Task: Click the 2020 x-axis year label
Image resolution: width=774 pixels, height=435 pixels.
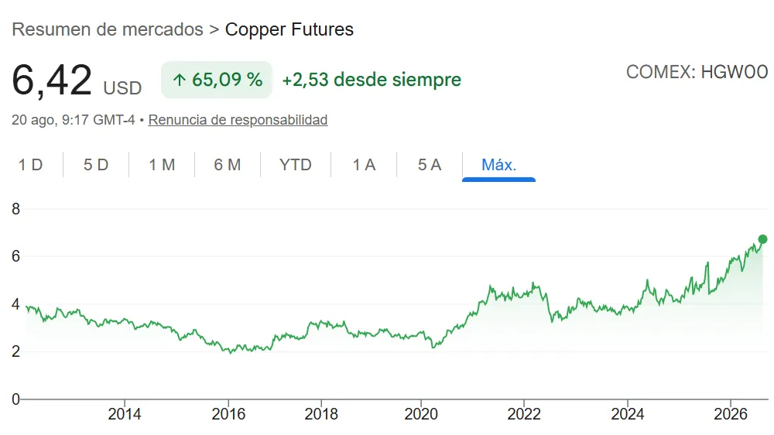Action: pos(421,413)
